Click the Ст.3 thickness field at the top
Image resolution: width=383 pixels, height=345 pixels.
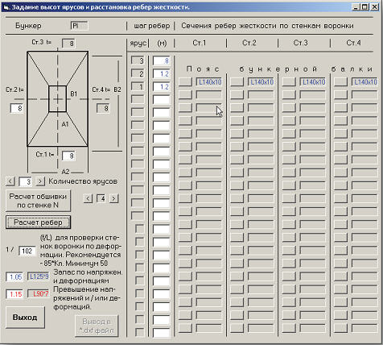68,44
